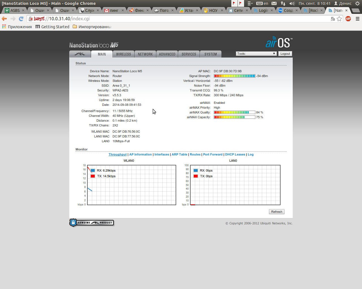
Task: Open the Adblock Plus extension icon
Action: coord(348,19)
